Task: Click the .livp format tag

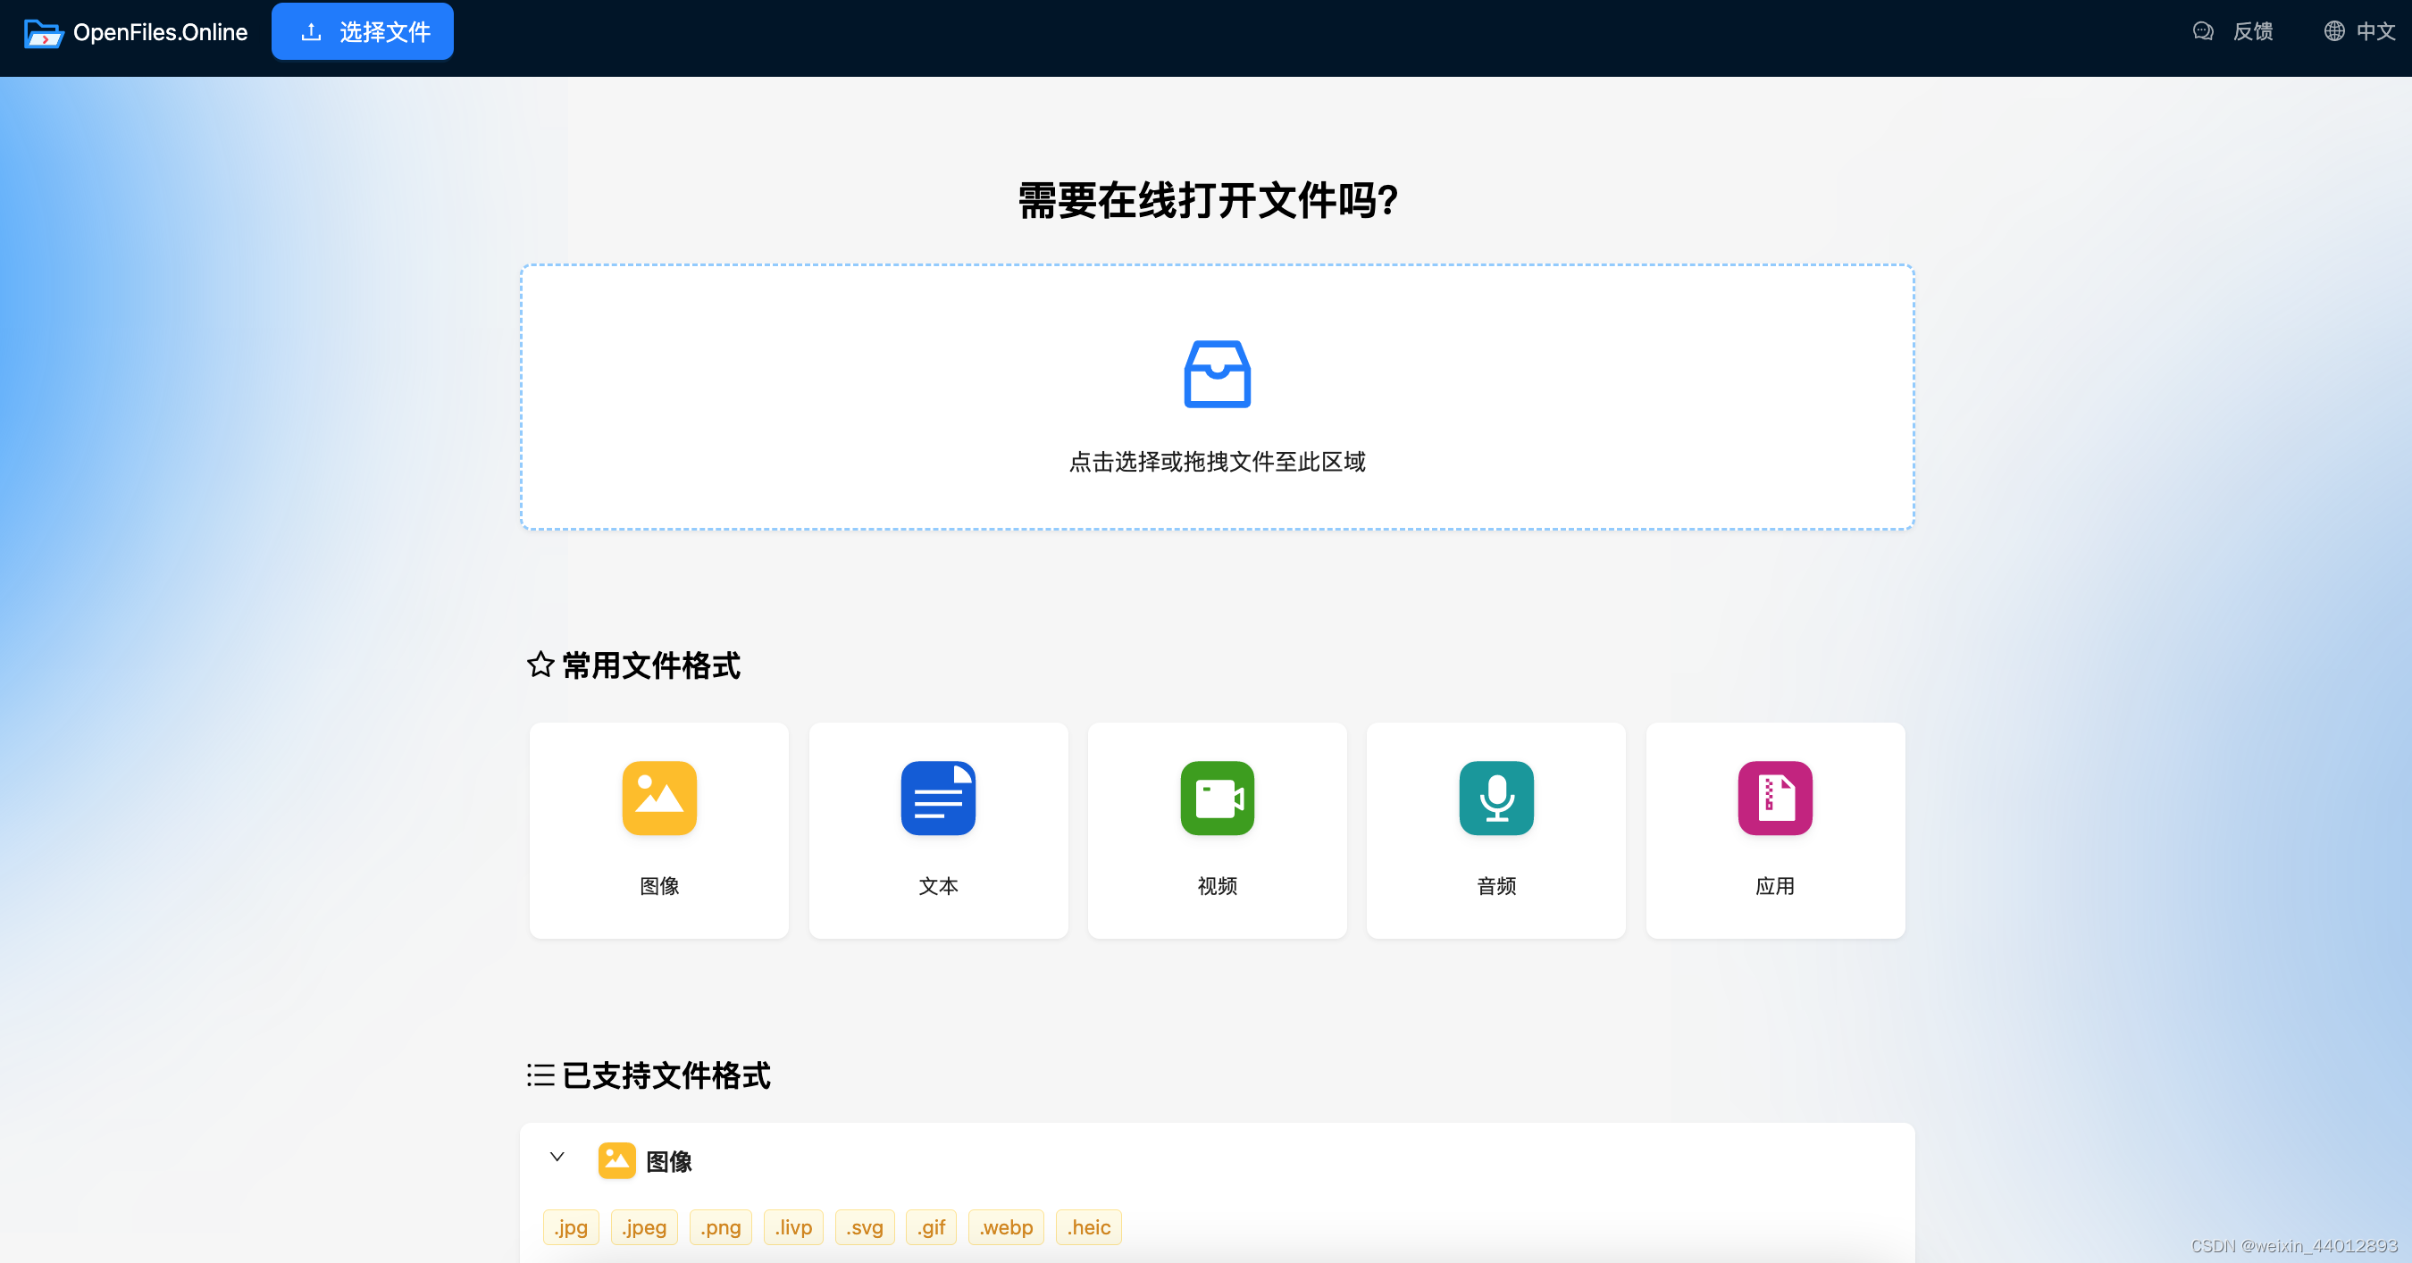Action: tap(793, 1227)
